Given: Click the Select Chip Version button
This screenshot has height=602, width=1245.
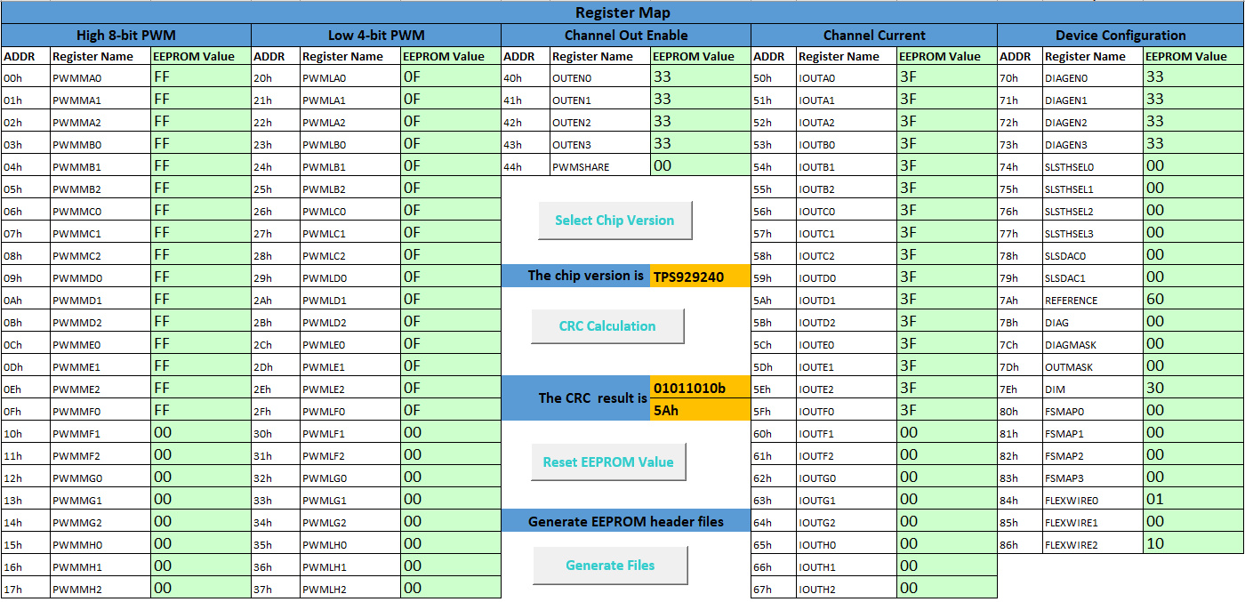Looking at the screenshot, I should coord(614,221).
